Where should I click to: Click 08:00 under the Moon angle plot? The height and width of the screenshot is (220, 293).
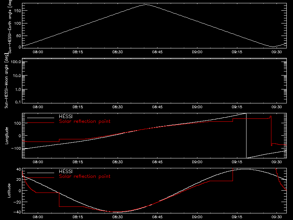38,107
